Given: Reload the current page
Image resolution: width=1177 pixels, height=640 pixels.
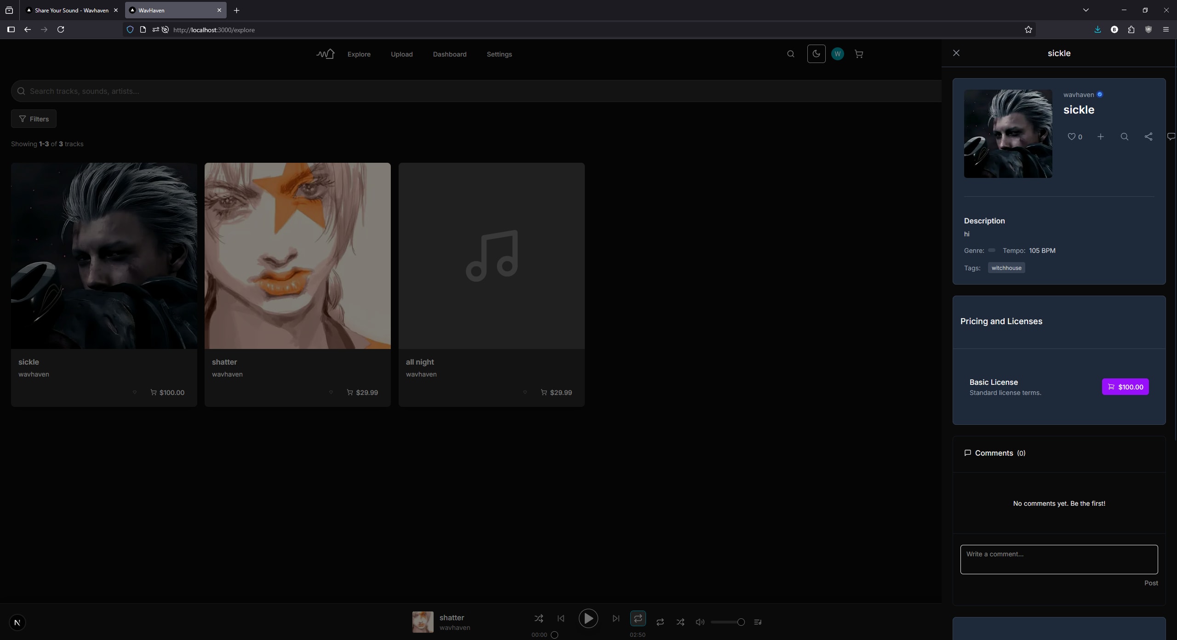Looking at the screenshot, I should click(x=61, y=29).
